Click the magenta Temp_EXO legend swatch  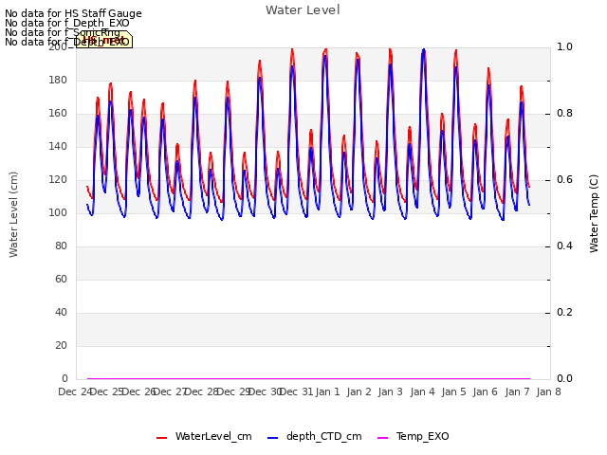click(382, 438)
